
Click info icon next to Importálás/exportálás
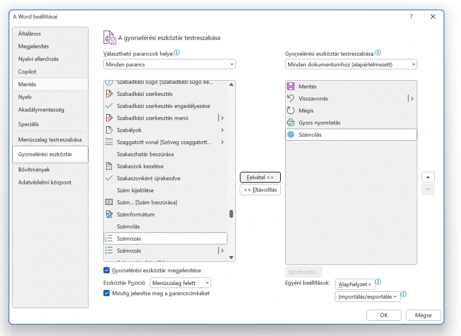coord(403,294)
